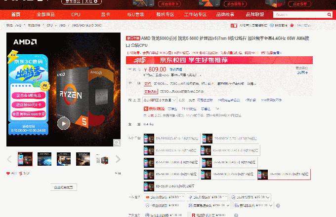Open the CPU nav tab
Screen dimensions: 336x217
76,14
